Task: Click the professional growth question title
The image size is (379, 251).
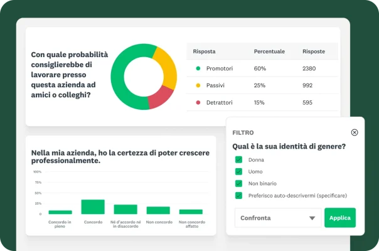Action: click(120, 156)
